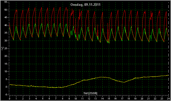Viewport: 171px width, 101px height.
Task: Click the 20 value on temperature axis
Action: (6, 56)
